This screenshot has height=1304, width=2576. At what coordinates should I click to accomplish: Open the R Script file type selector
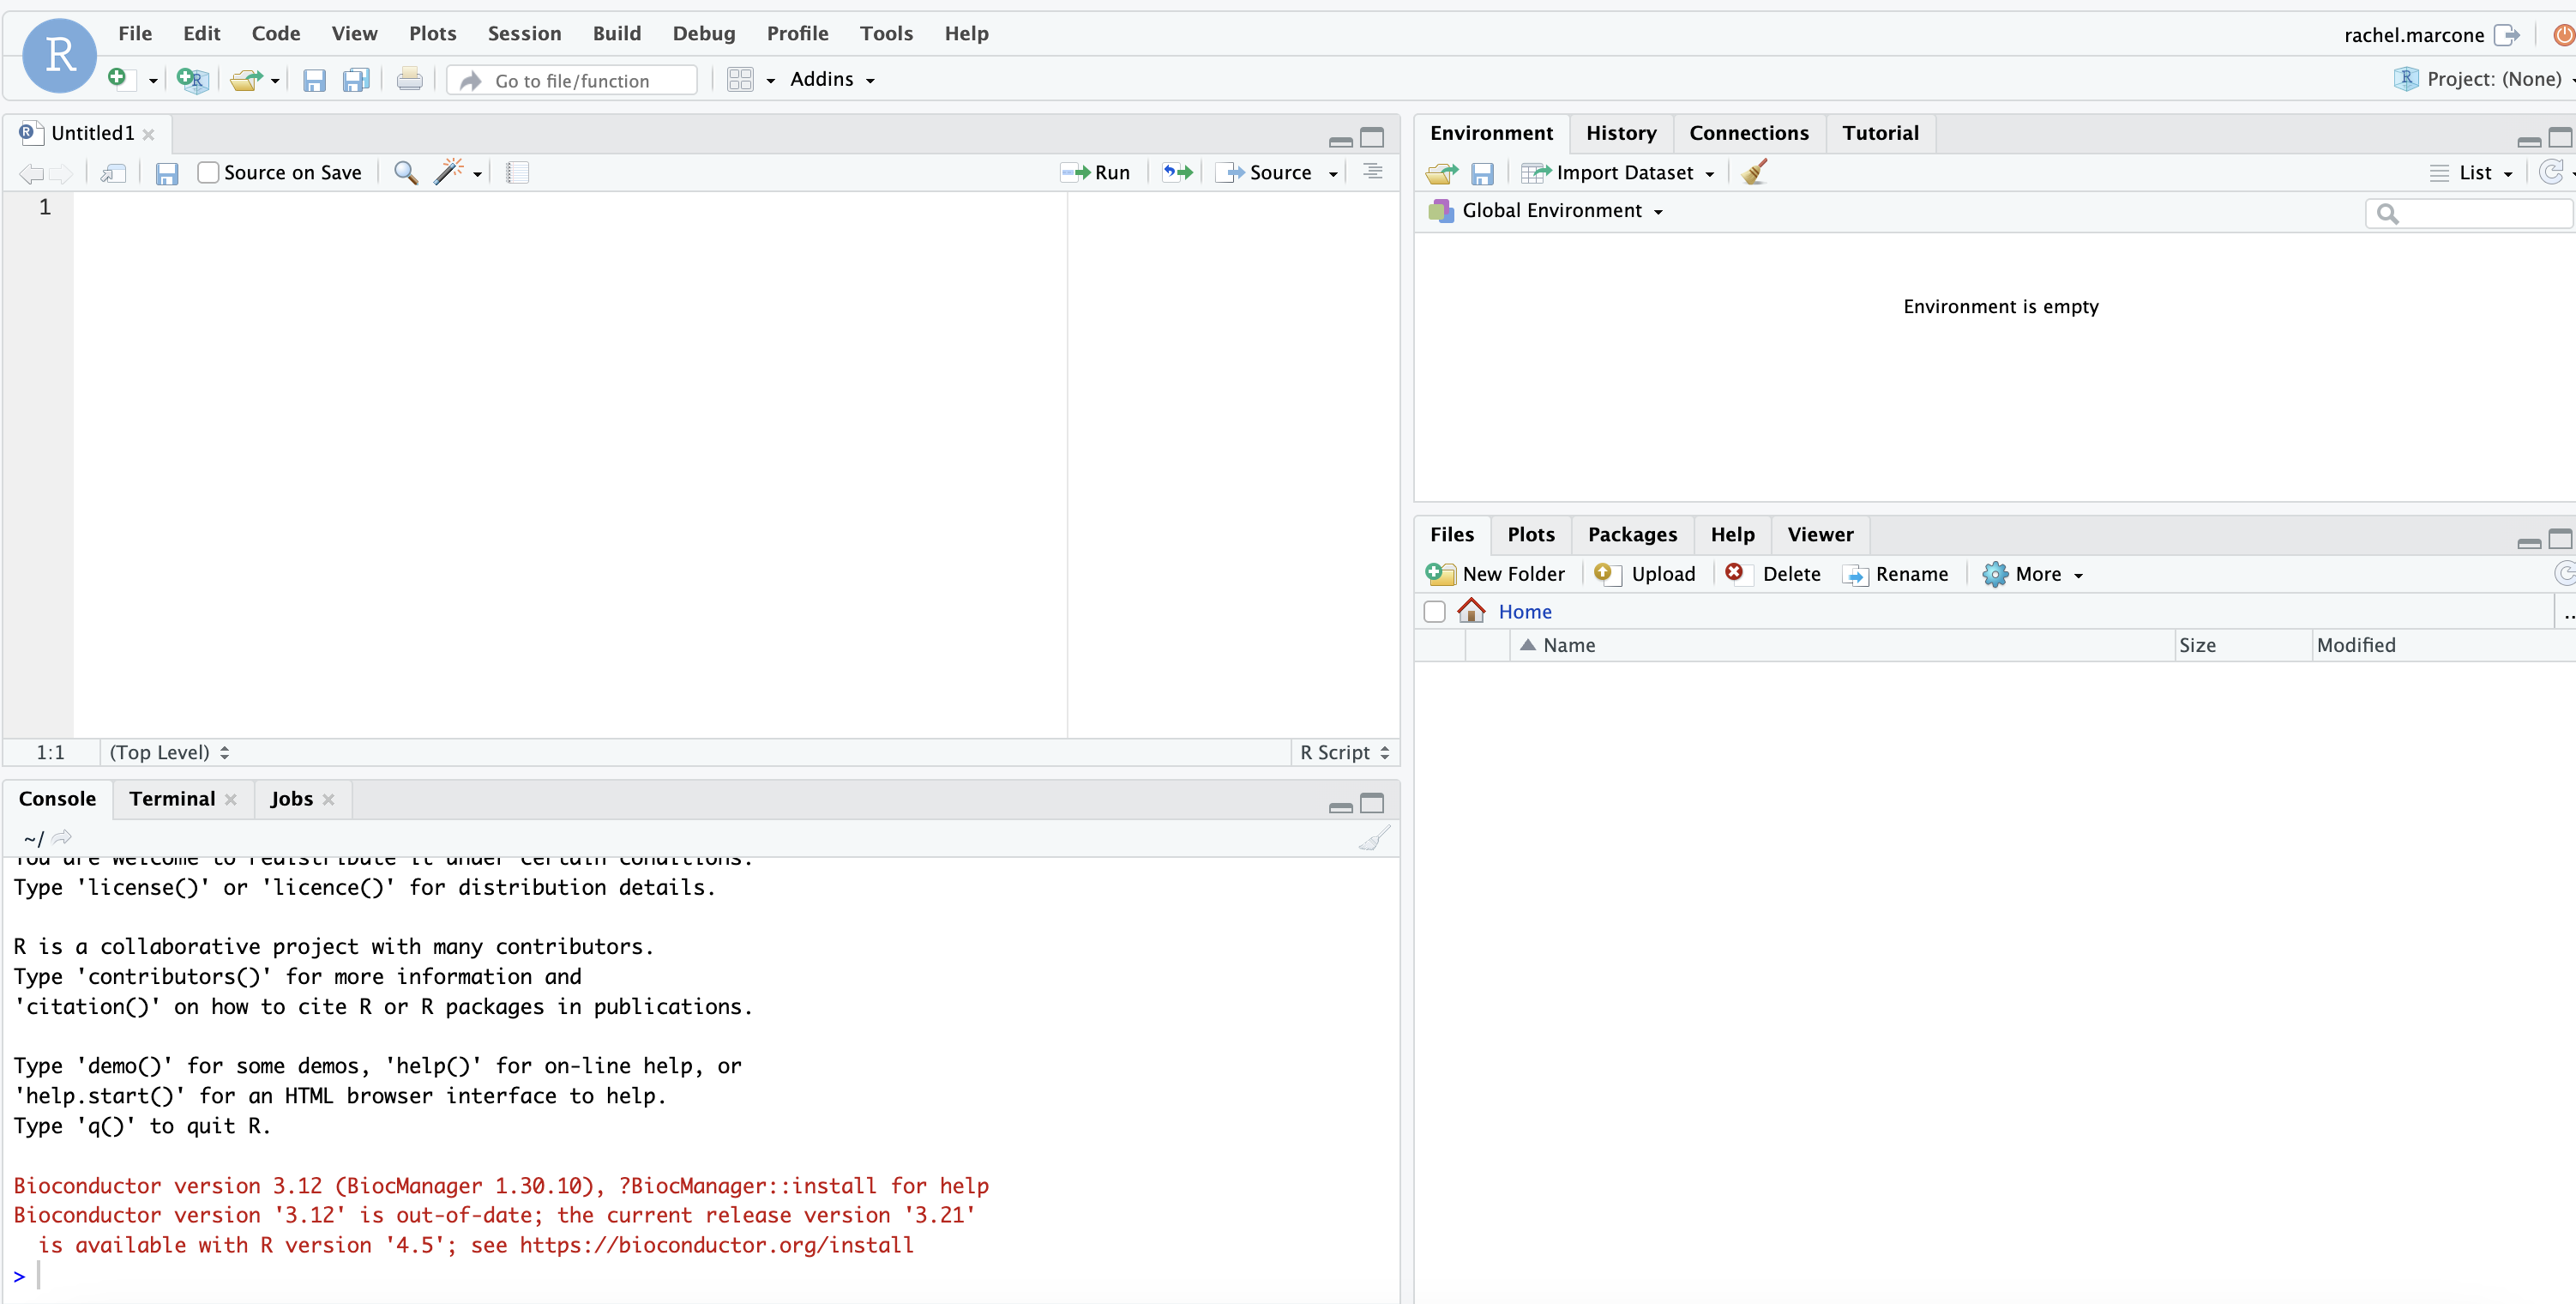[x=1343, y=752]
